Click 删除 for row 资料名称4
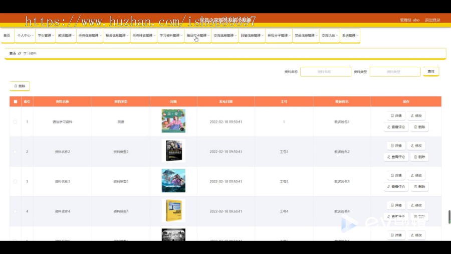451x254 pixels. tap(419, 216)
